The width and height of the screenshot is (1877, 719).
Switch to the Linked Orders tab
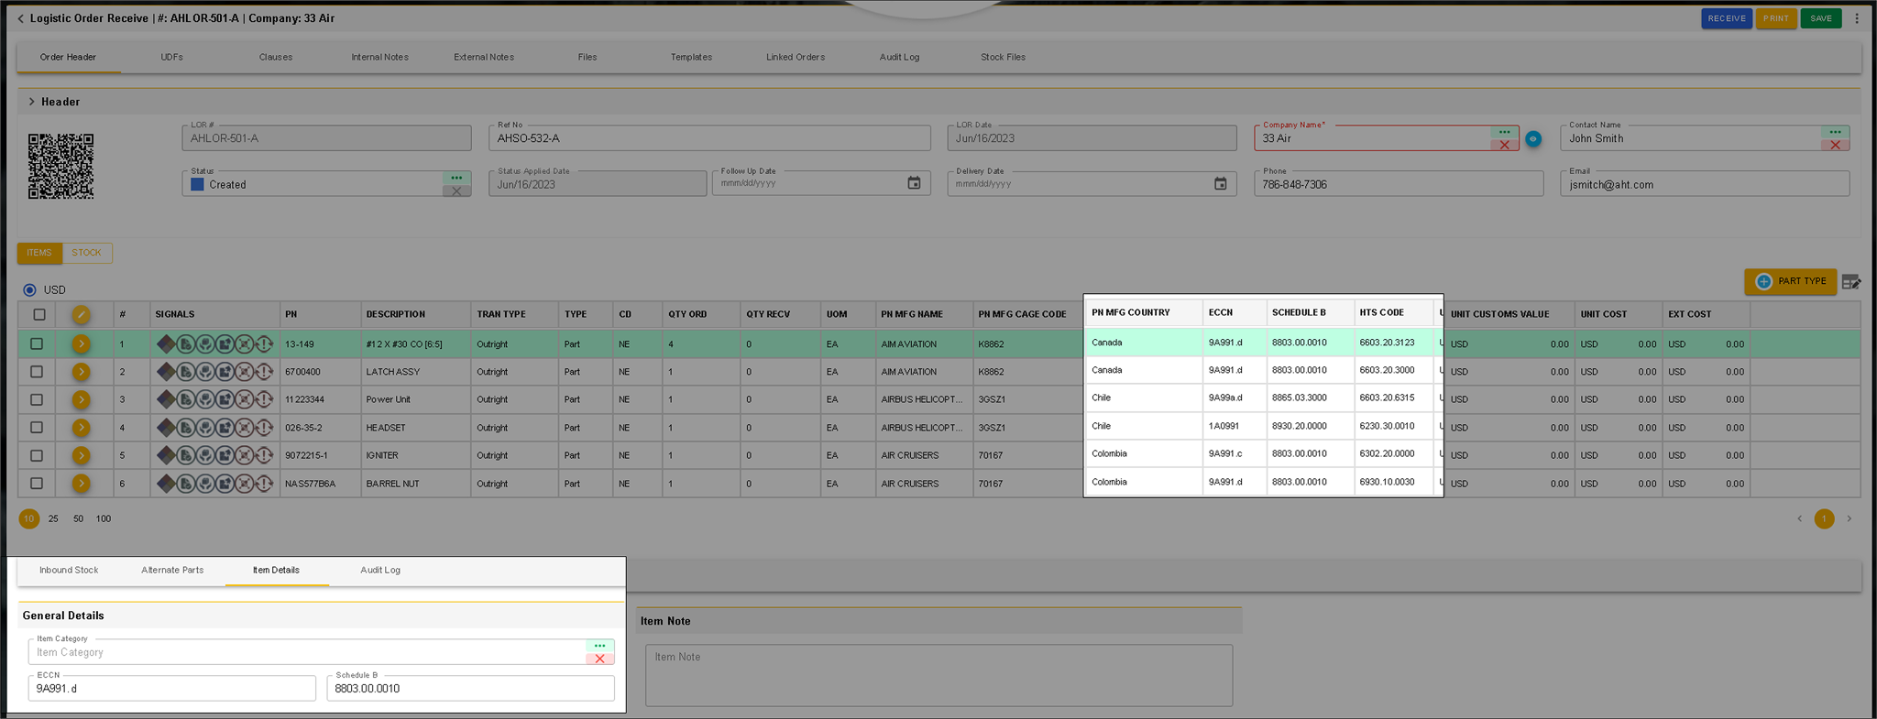tap(795, 57)
